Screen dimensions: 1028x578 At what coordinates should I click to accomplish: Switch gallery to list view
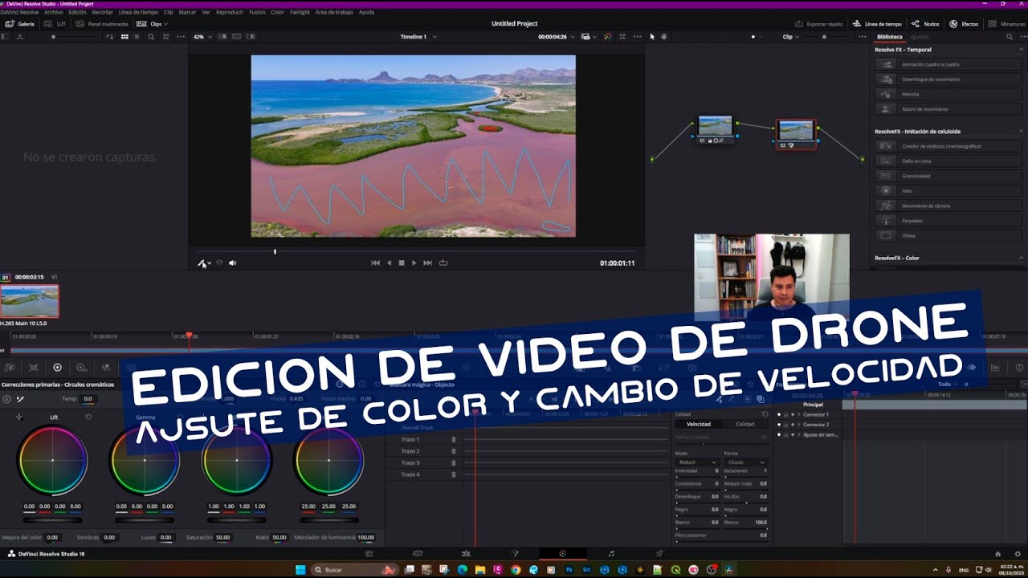138,37
